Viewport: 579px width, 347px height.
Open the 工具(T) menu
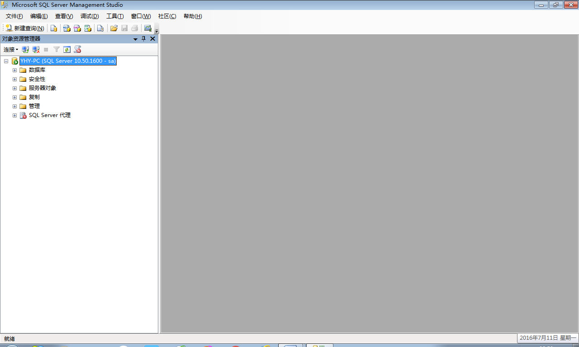coord(115,16)
